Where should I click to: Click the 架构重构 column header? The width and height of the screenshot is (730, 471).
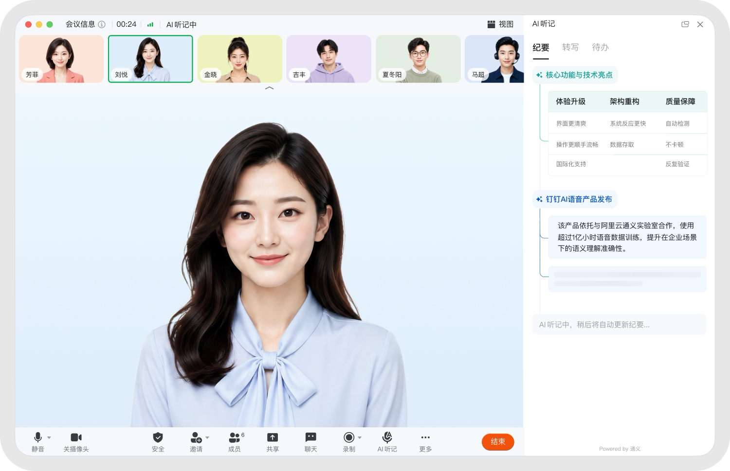[x=624, y=102]
